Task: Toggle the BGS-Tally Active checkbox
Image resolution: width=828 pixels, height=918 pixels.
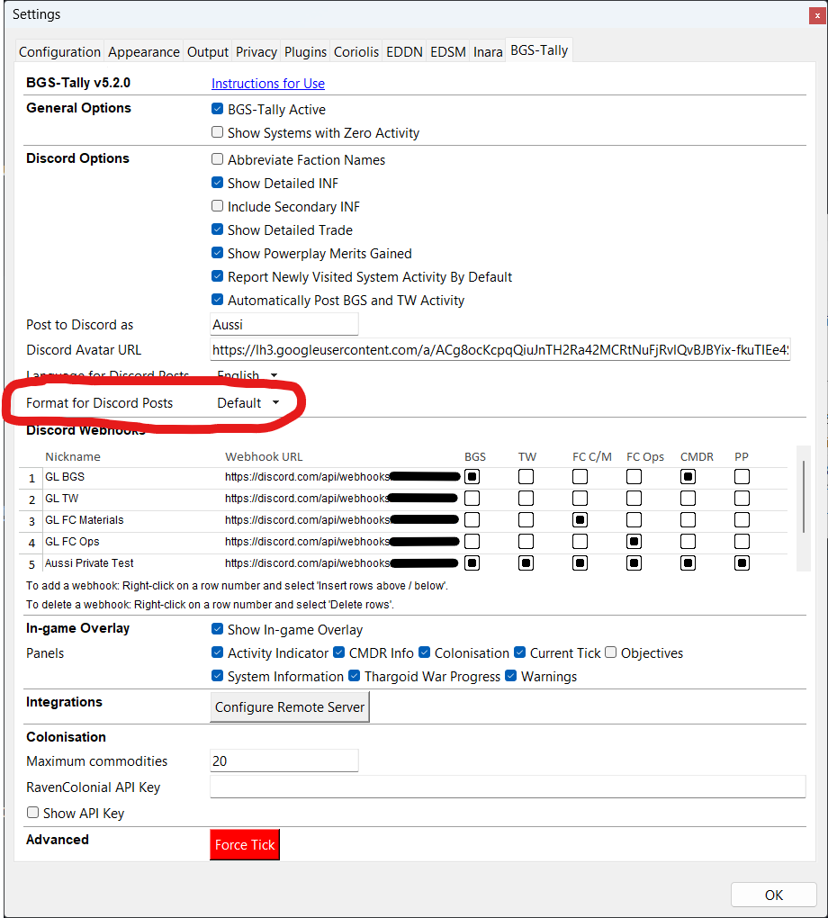Action: tap(217, 109)
